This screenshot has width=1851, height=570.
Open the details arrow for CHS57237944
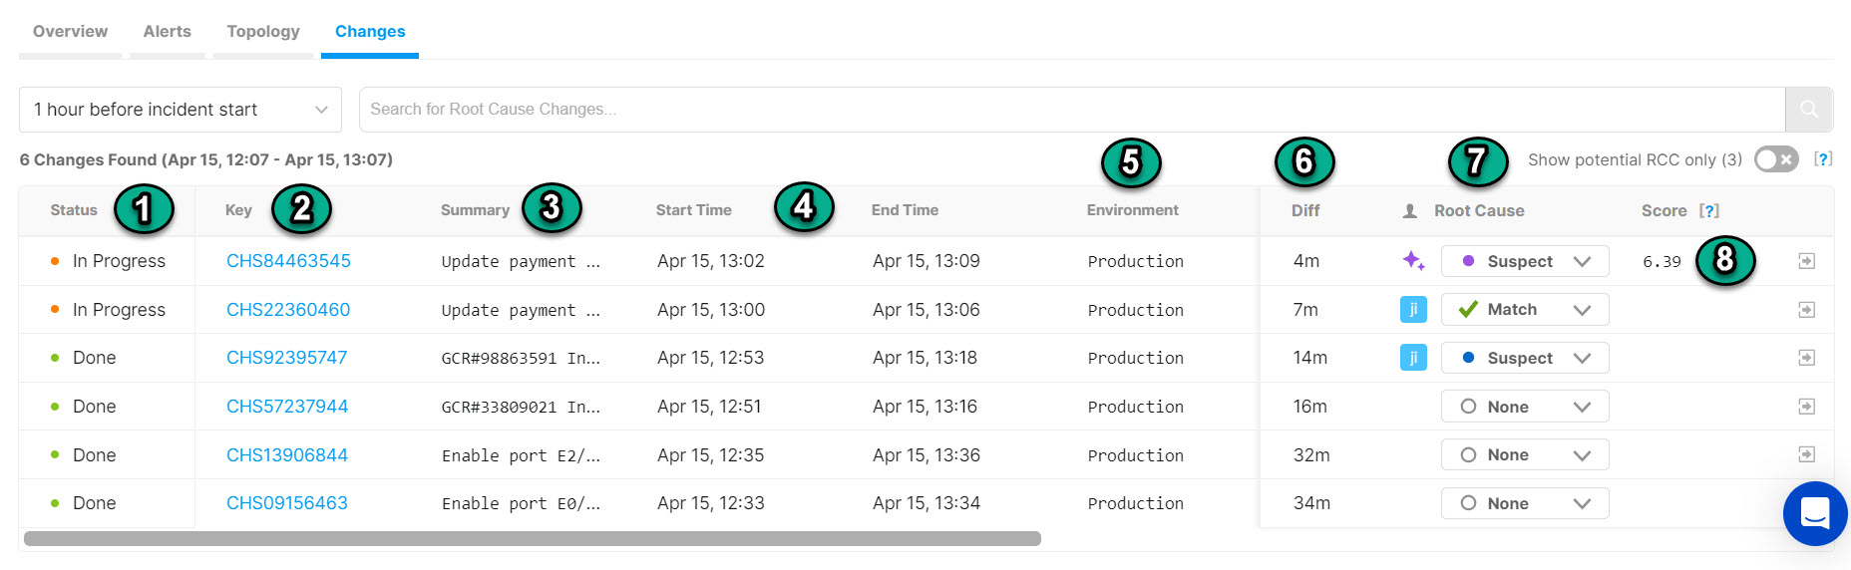coord(1806,407)
